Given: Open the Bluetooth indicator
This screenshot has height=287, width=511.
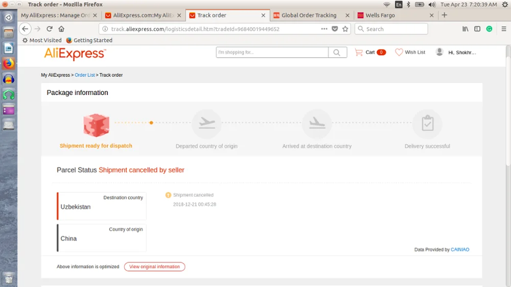Looking at the screenshot, I should click(x=408, y=5).
